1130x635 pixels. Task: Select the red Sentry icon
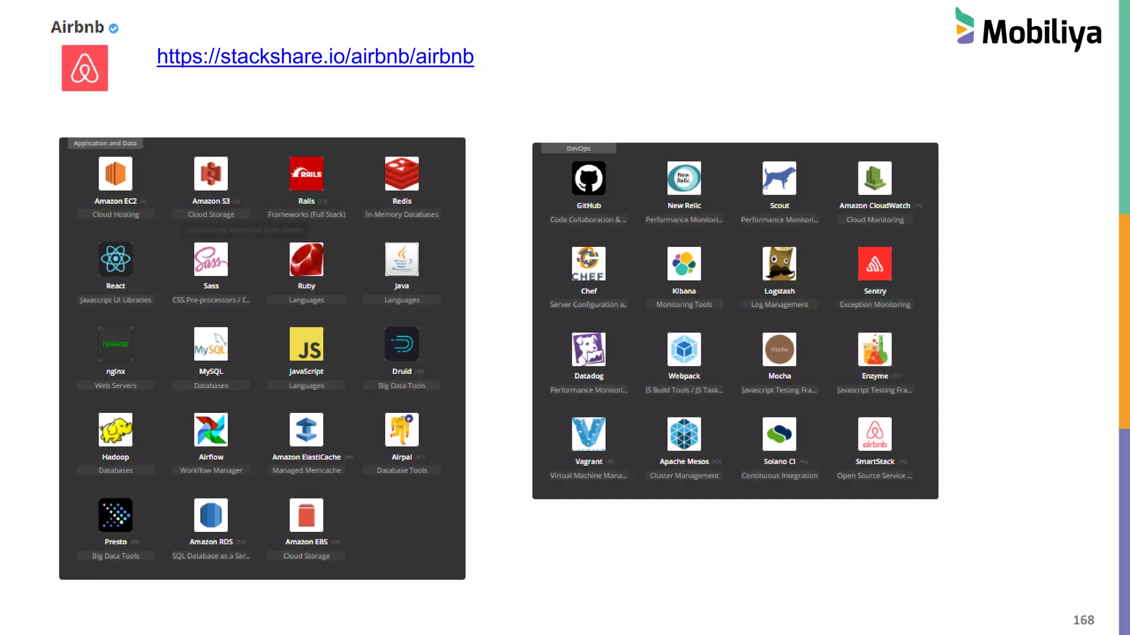(x=875, y=263)
